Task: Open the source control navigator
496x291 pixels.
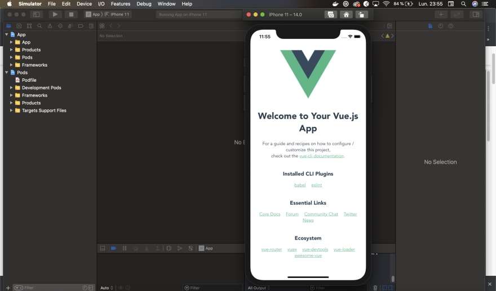Action: (x=19, y=26)
